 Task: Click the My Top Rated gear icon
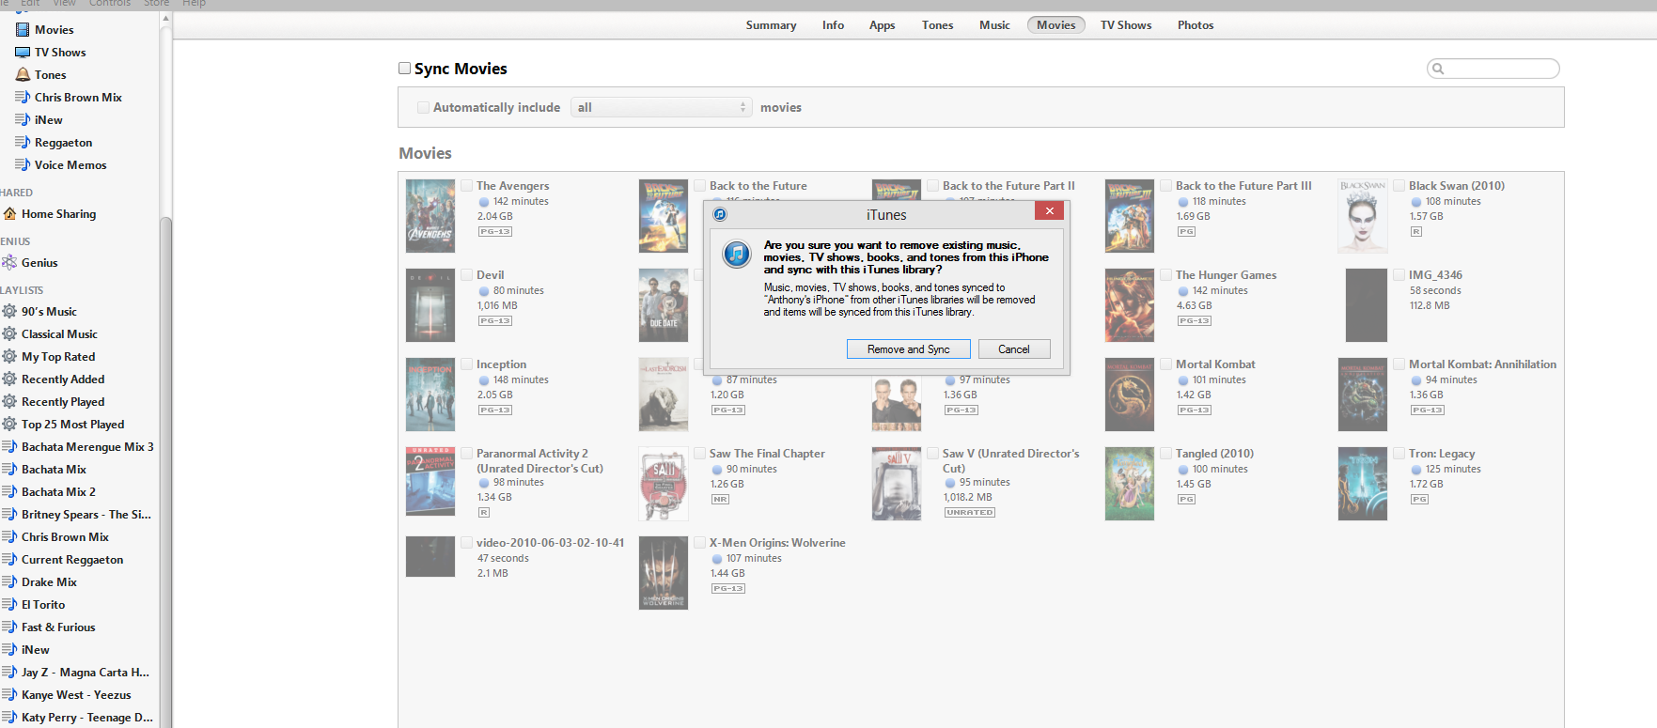tap(9, 357)
